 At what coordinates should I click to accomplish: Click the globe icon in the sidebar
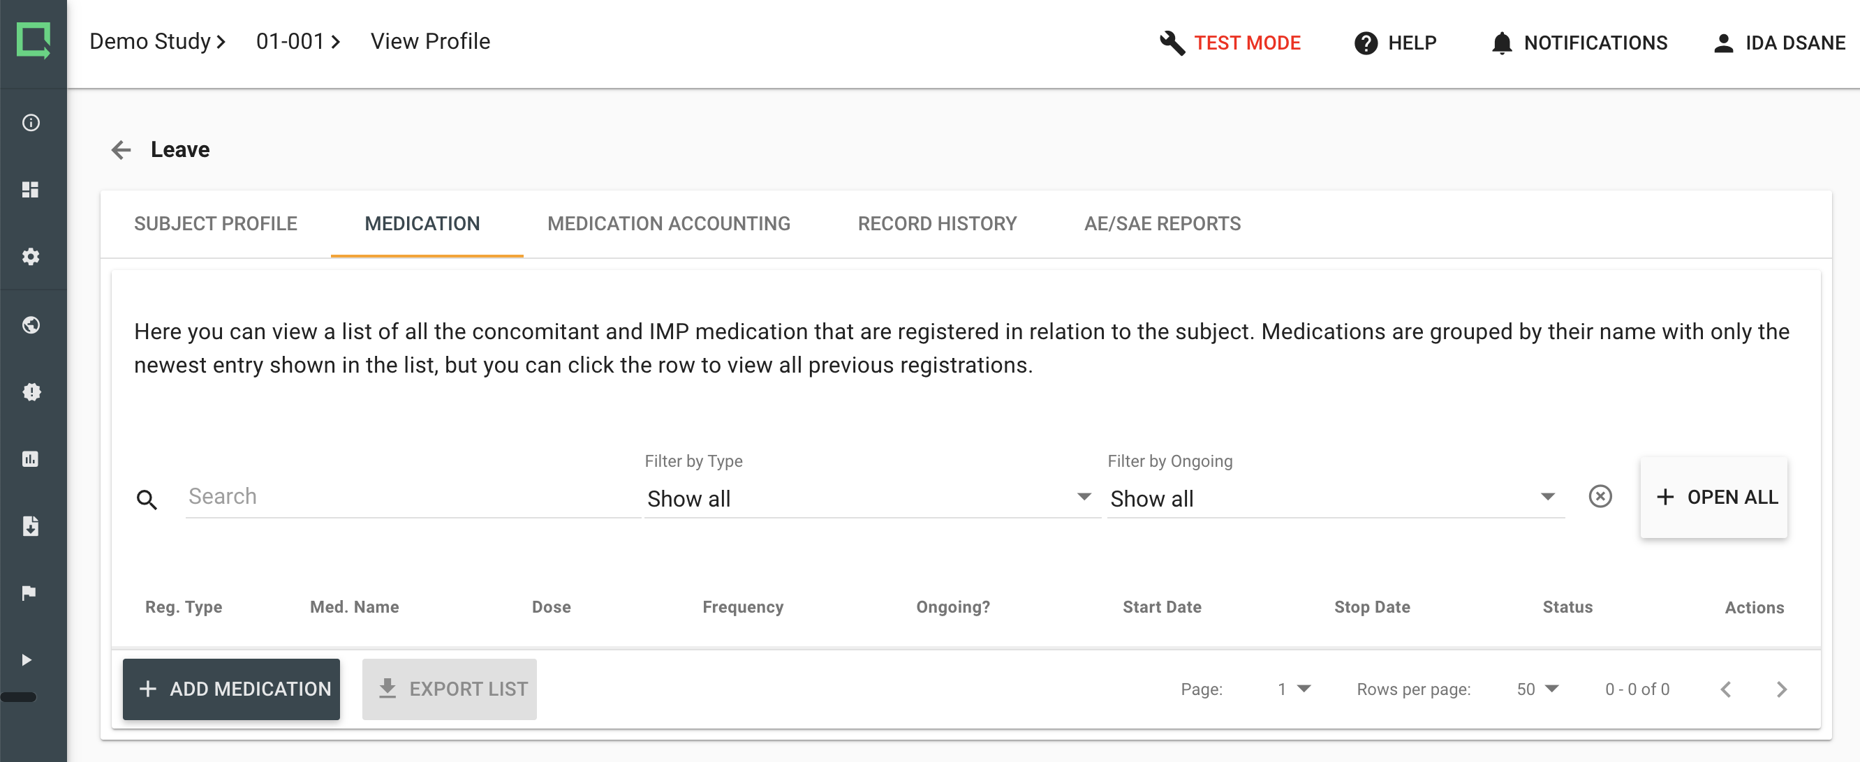pyautogui.click(x=31, y=324)
